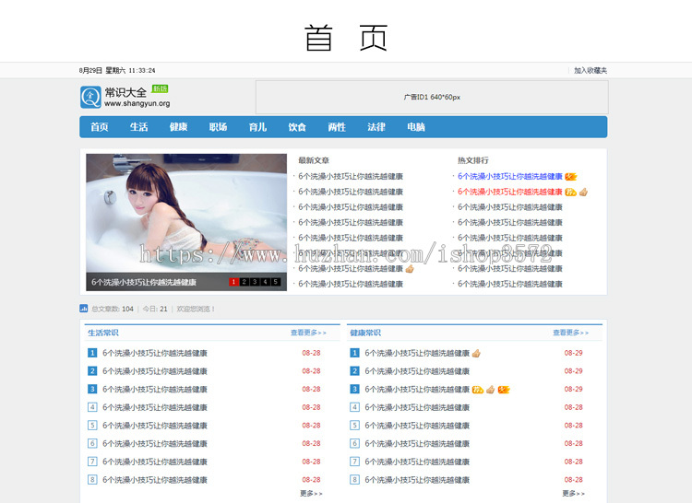This screenshot has height=503, width=692.
Task: Click slideshow caption 6个洗澡小技巧让你越洗越健康
Action: 144,282
